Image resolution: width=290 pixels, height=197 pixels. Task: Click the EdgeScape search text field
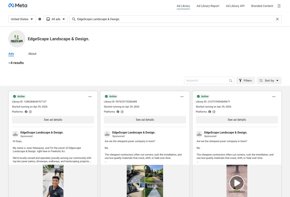[175, 19]
